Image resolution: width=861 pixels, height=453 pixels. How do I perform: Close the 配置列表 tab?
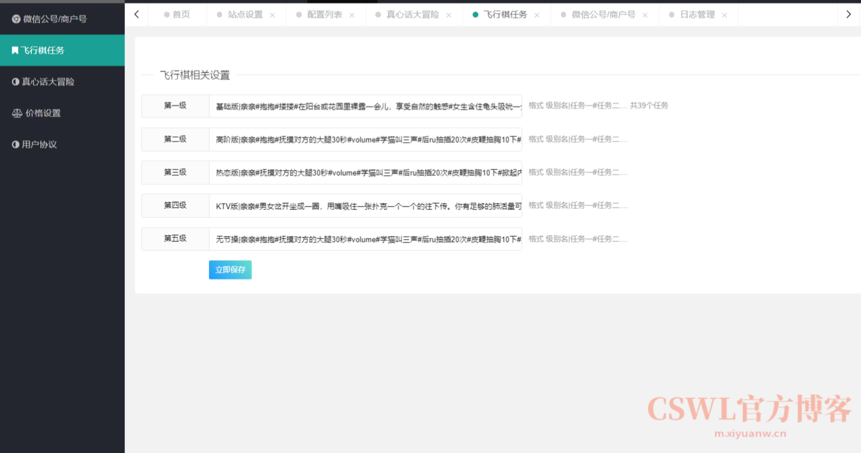tap(352, 15)
